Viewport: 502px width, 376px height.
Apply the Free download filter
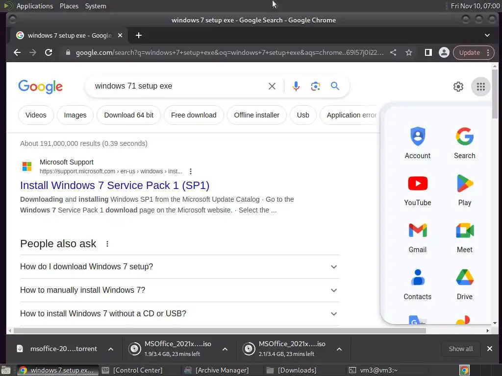(x=194, y=115)
